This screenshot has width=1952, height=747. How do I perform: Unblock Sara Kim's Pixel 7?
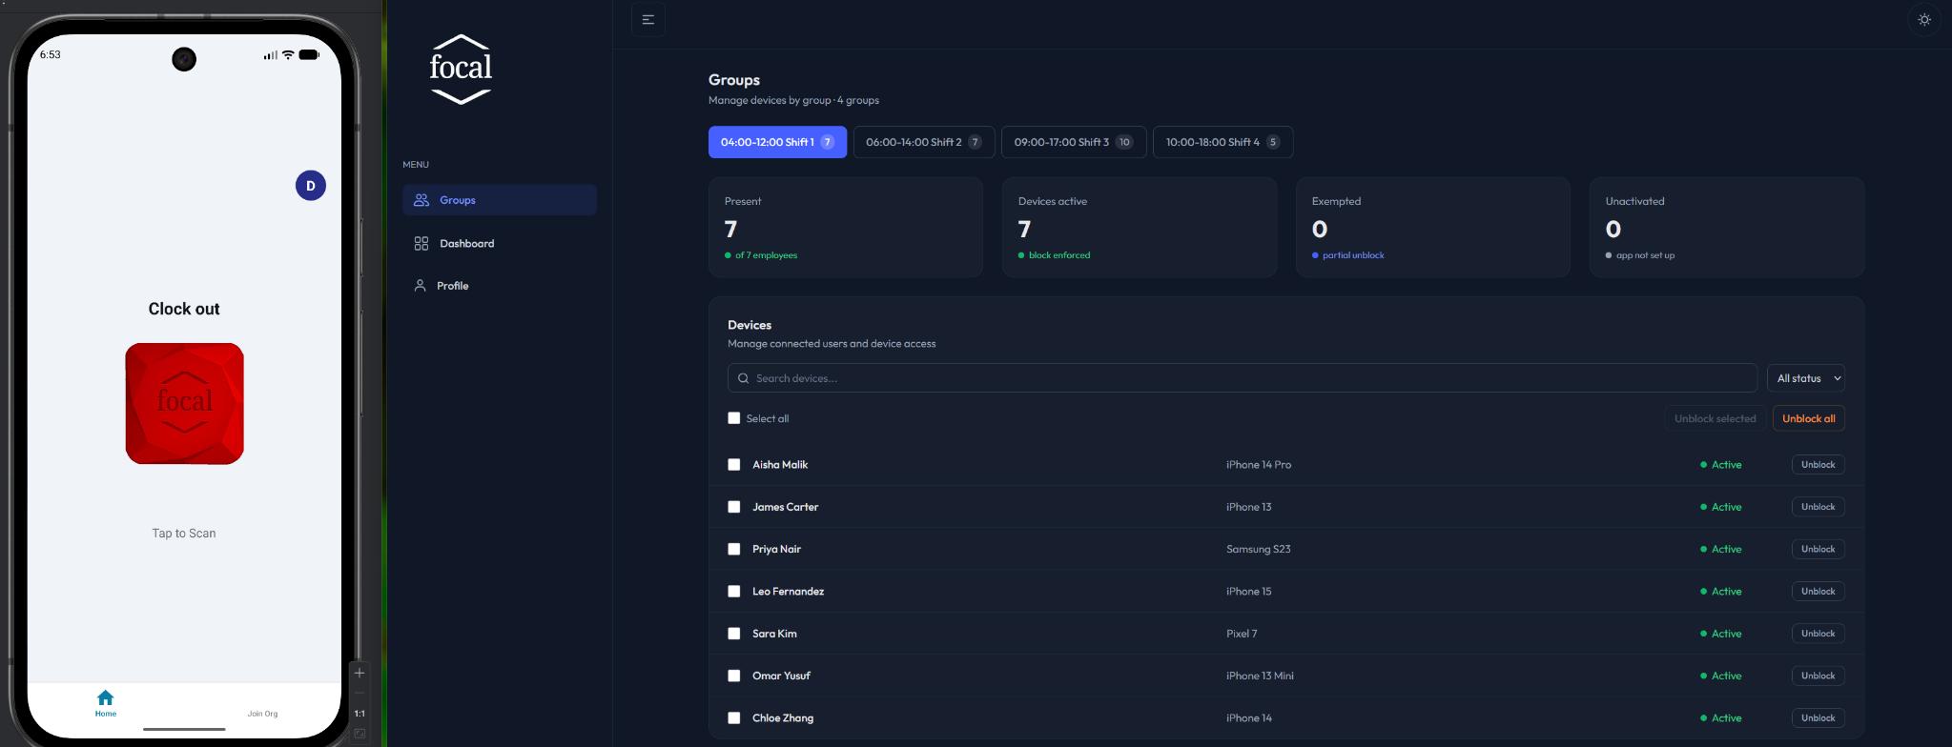1818,634
